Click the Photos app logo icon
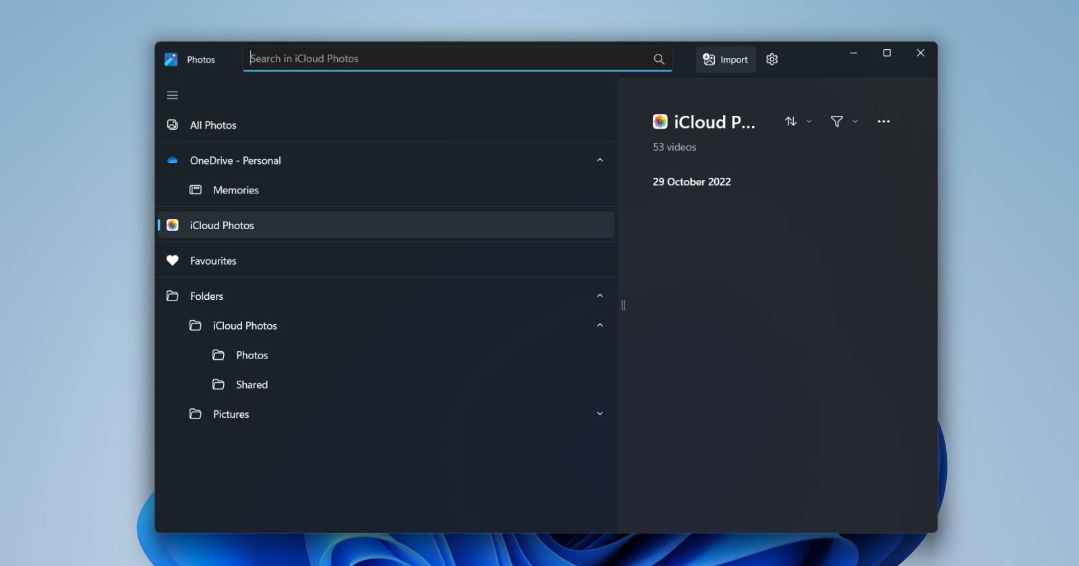Screen dimensions: 1079x566 click(x=171, y=59)
